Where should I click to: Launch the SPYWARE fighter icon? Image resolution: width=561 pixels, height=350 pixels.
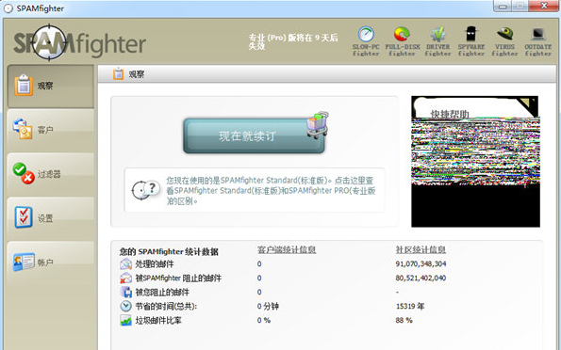[x=471, y=41]
